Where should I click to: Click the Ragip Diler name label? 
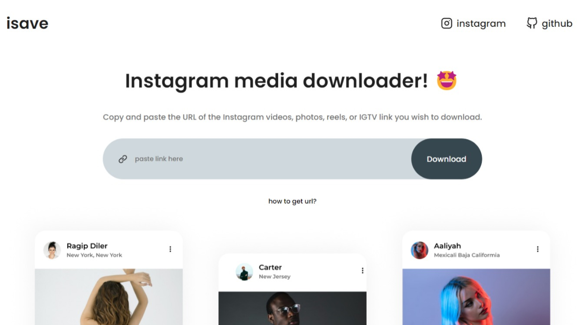click(x=87, y=246)
